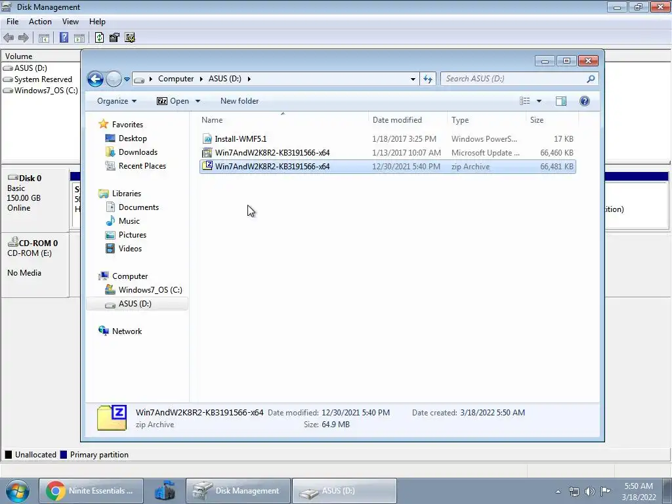The width and height of the screenshot is (672, 504).
Task: Select Install-WMF5.1 PowerShell file
Action: pos(387,139)
